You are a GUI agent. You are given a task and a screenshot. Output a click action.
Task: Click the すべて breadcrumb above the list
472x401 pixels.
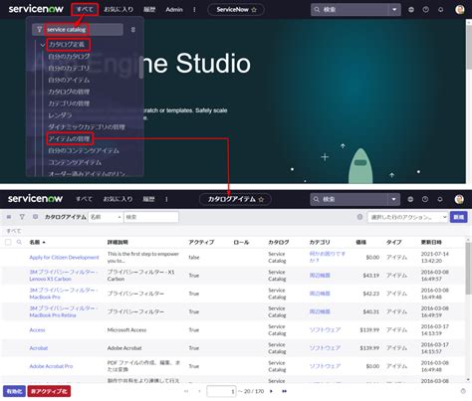pyautogui.click(x=13, y=231)
